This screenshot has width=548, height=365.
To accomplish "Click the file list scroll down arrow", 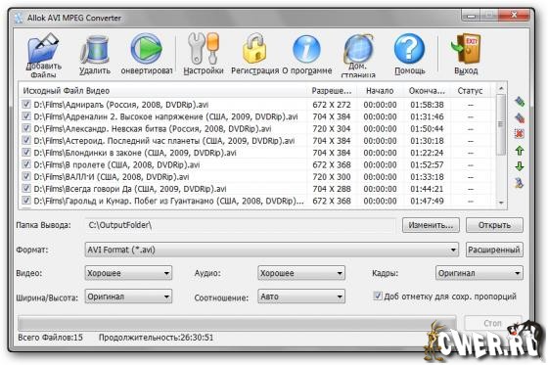I will [501, 203].
